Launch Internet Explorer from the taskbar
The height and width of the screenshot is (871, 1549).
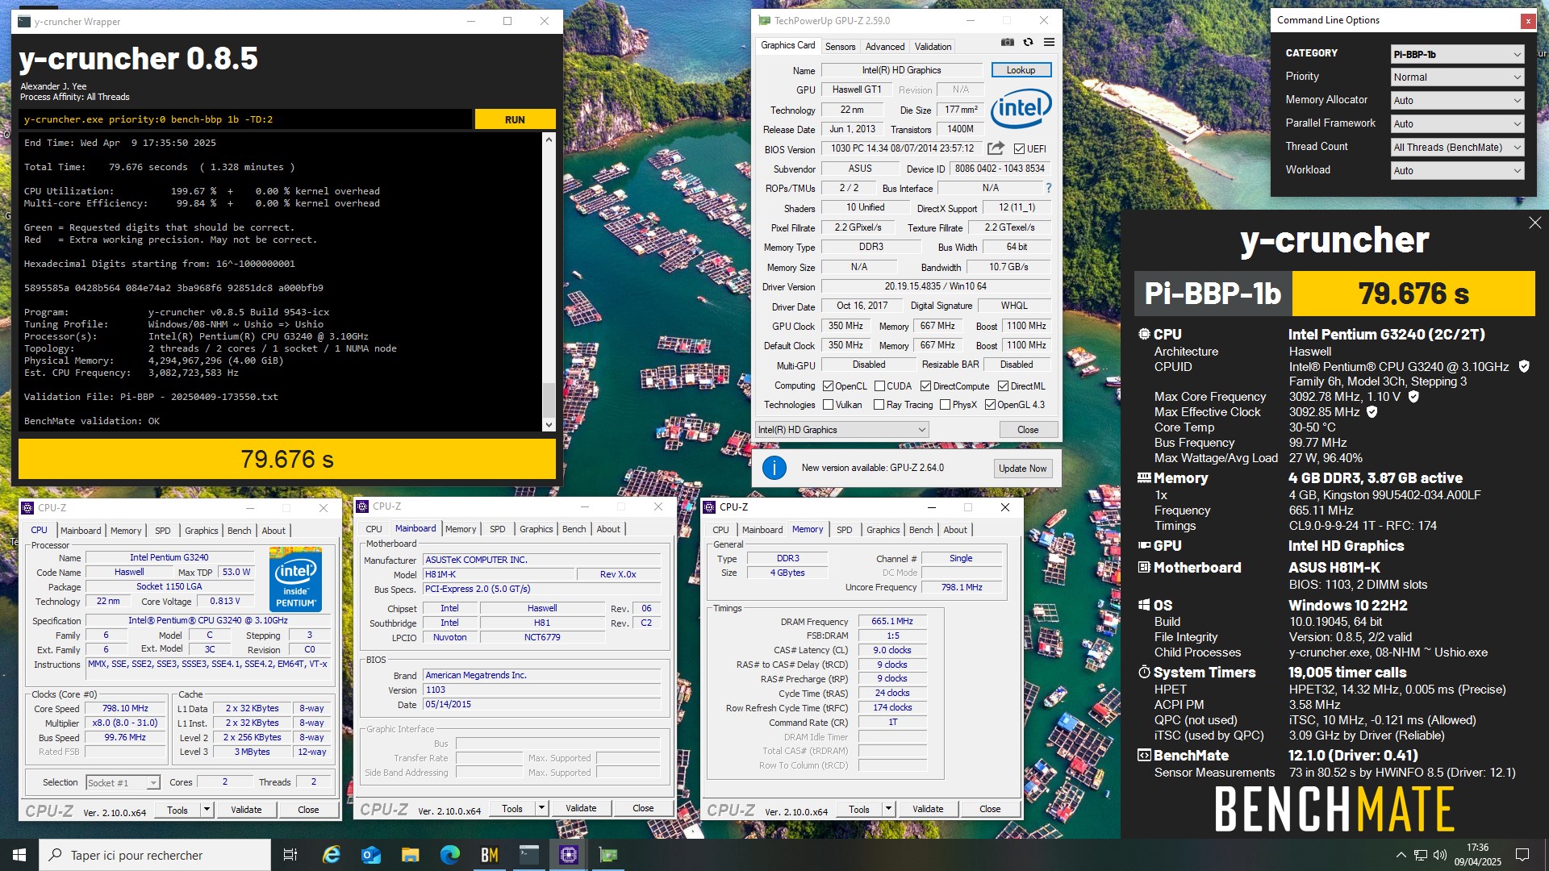pyautogui.click(x=331, y=855)
